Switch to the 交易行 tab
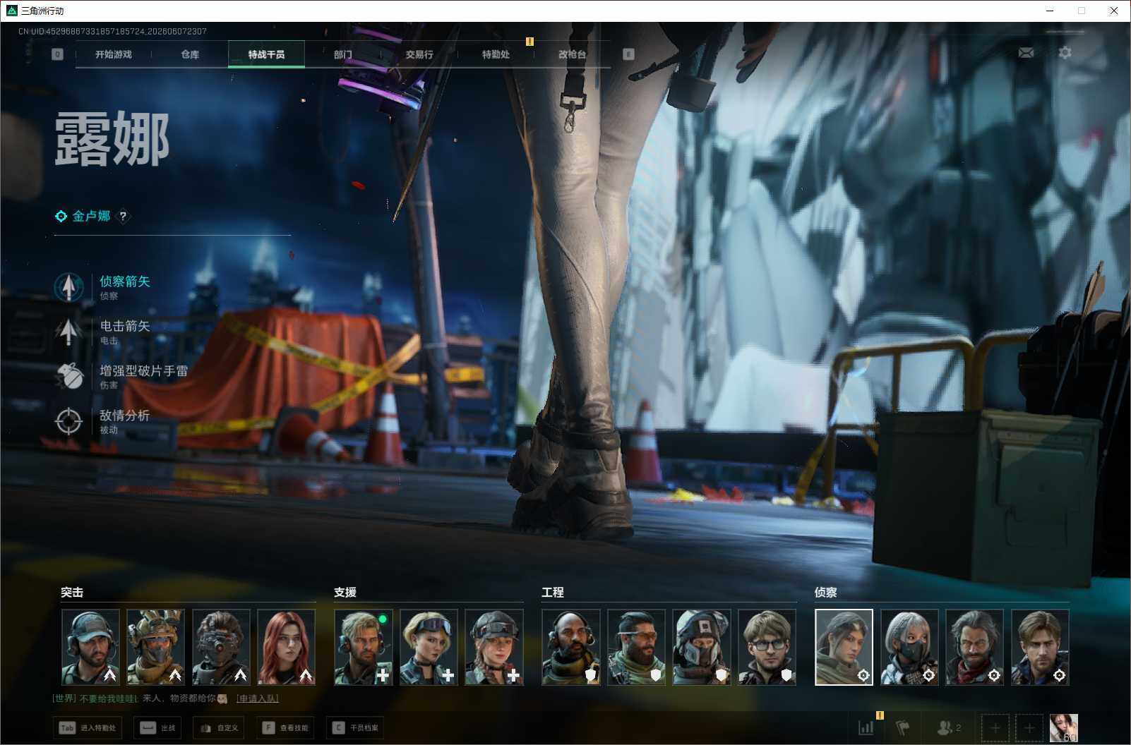Image resolution: width=1131 pixels, height=745 pixels. coord(419,54)
